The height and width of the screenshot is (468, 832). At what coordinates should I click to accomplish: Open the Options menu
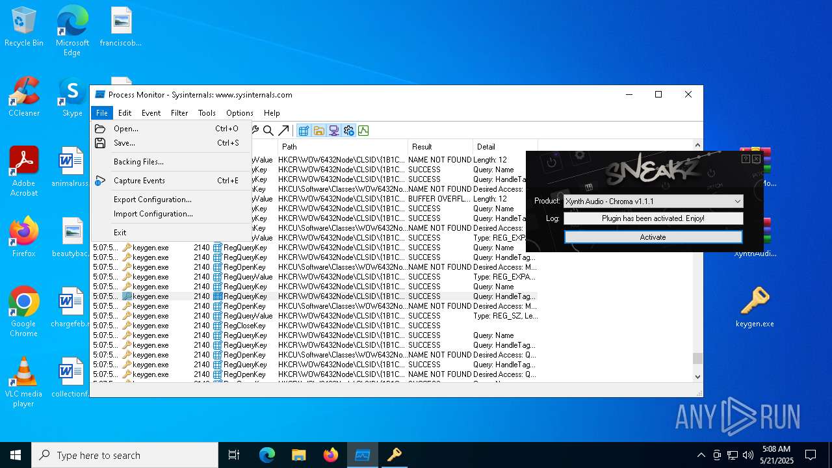pos(240,112)
